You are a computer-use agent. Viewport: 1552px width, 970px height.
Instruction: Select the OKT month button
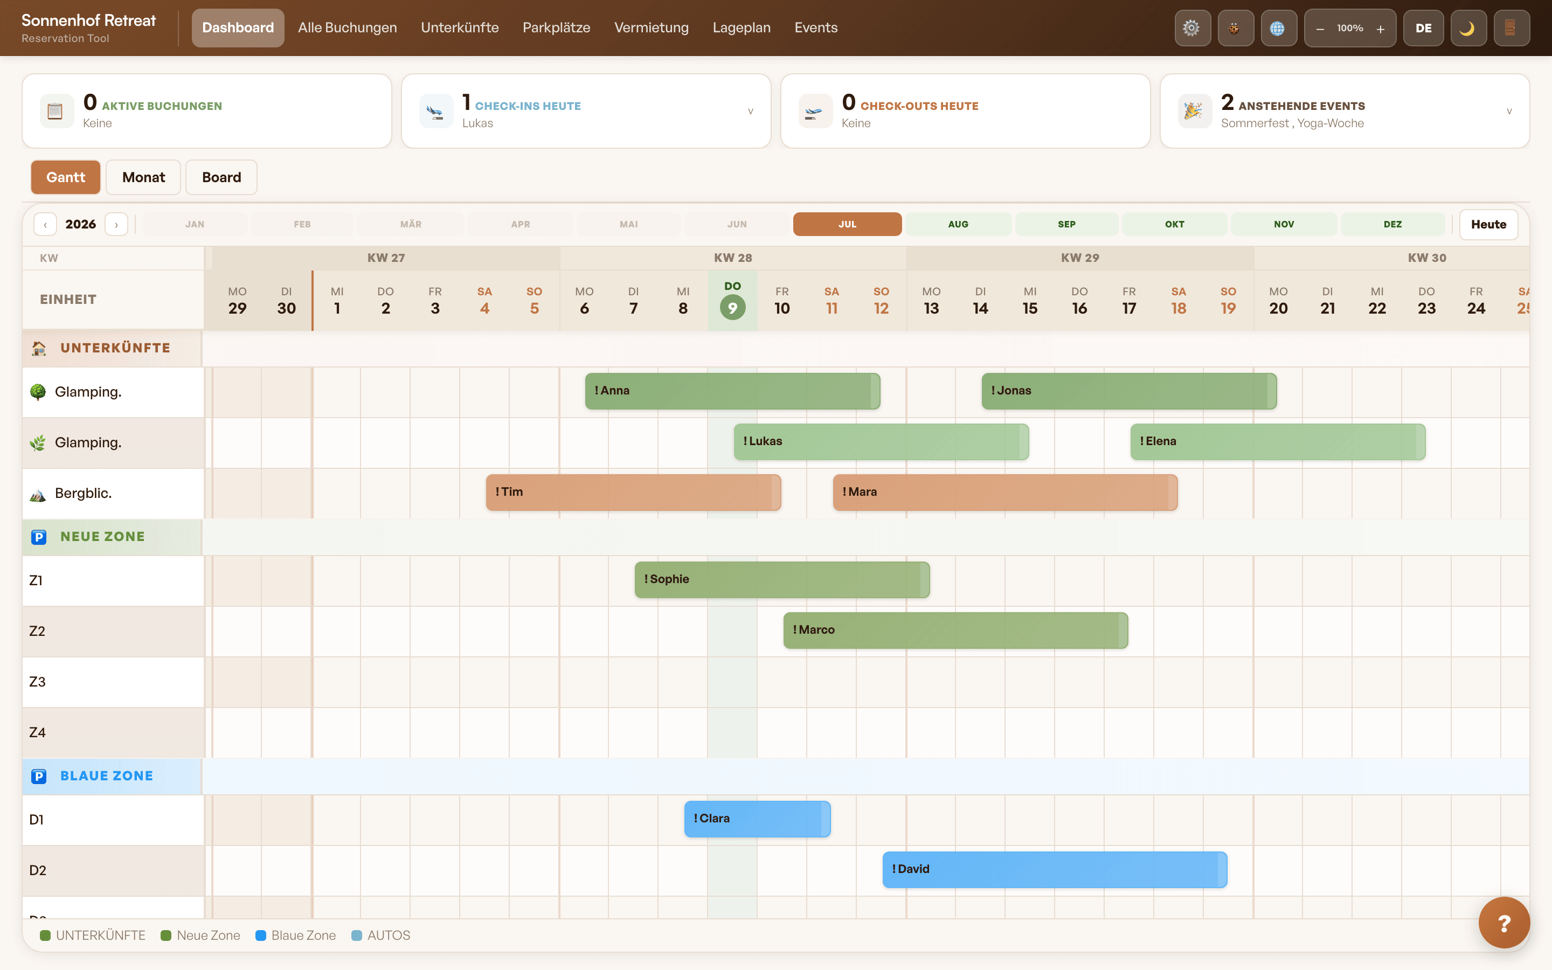pos(1174,225)
